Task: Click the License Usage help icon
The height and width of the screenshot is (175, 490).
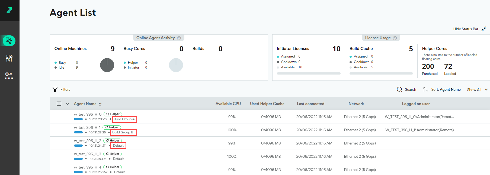Action: [x=395, y=38]
